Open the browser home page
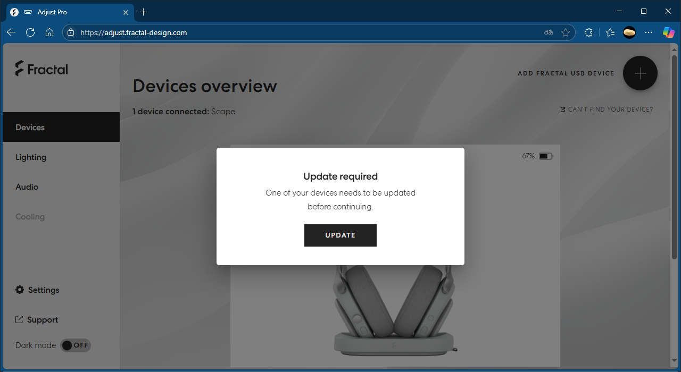This screenshot has width=681, height=372. pyautogui.click(x=49, y=32)
